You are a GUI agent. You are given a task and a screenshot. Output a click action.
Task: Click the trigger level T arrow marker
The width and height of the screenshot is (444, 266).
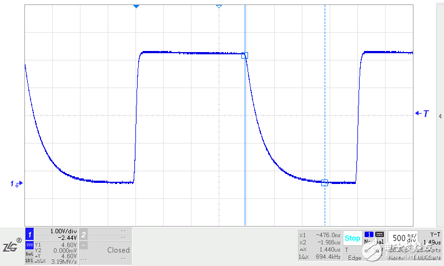coord(422,114)
